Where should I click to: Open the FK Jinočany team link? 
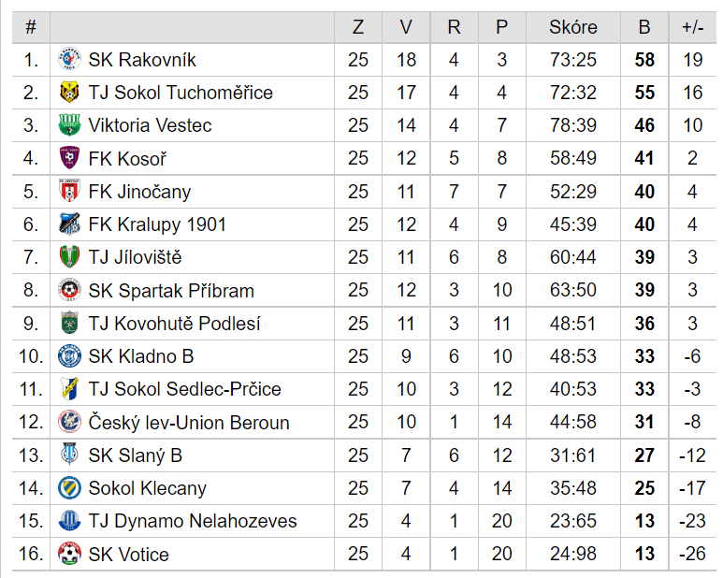(x=139, y=192)
